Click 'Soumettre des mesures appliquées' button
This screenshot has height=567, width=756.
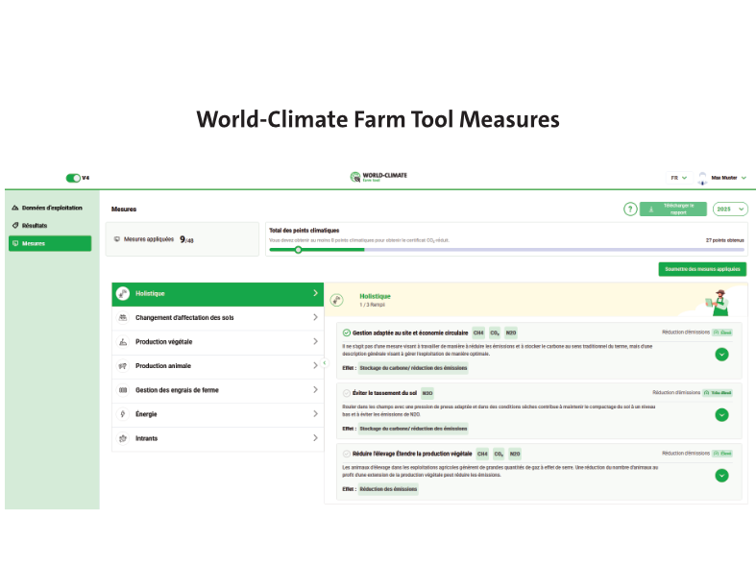703,269
